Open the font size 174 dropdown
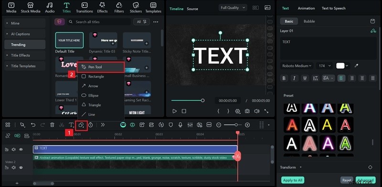 click(x=325, y=66)
